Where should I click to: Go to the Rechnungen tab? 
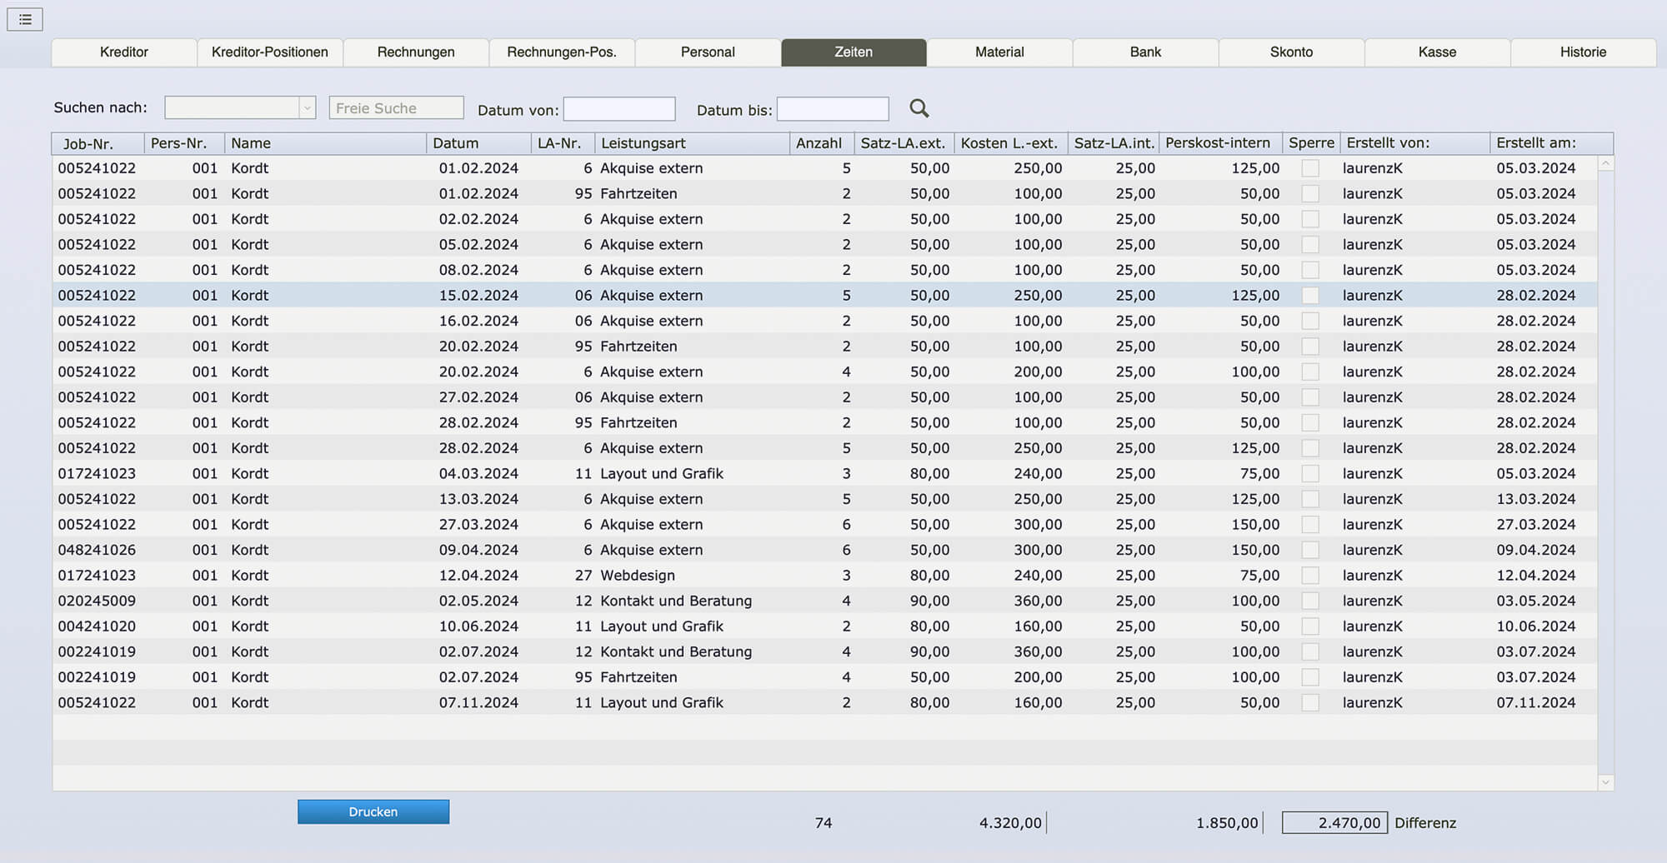coord(416,52)
